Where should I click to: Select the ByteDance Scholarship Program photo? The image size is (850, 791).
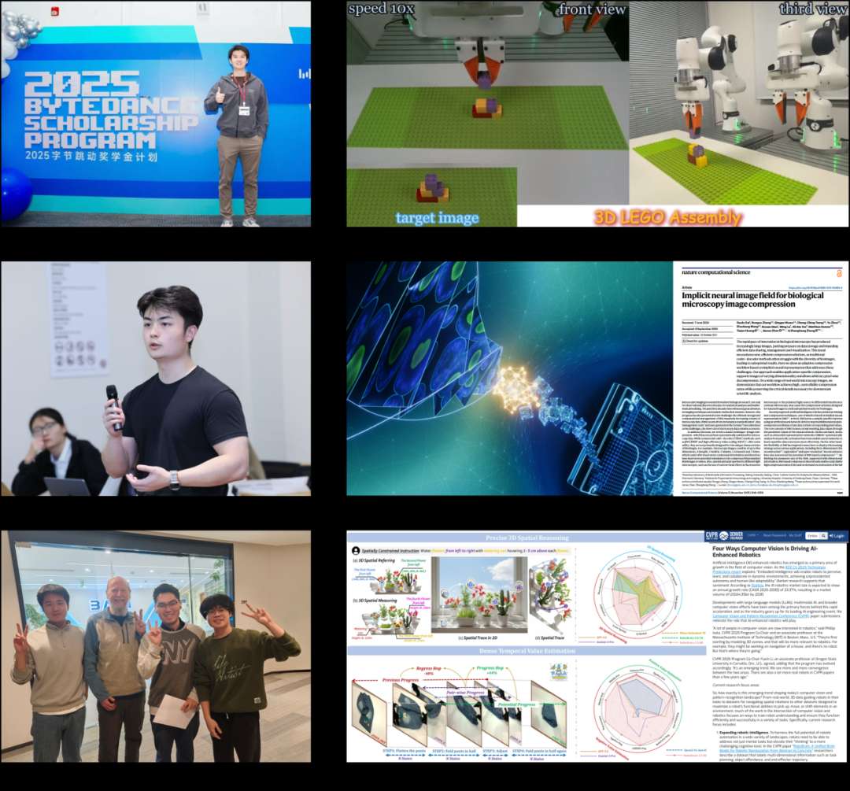point(156,114)
